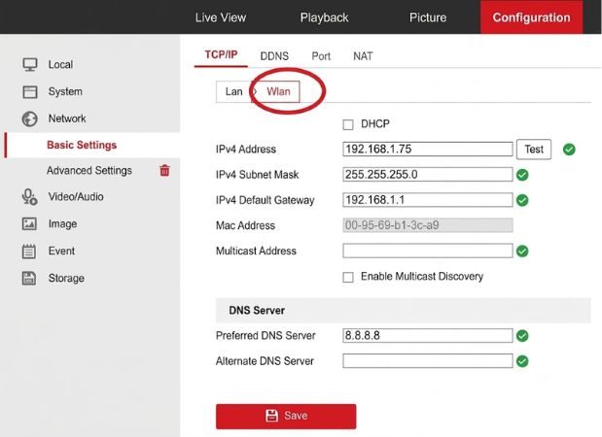Click the green check beside Alternate DNS Server

coord(522,361)
